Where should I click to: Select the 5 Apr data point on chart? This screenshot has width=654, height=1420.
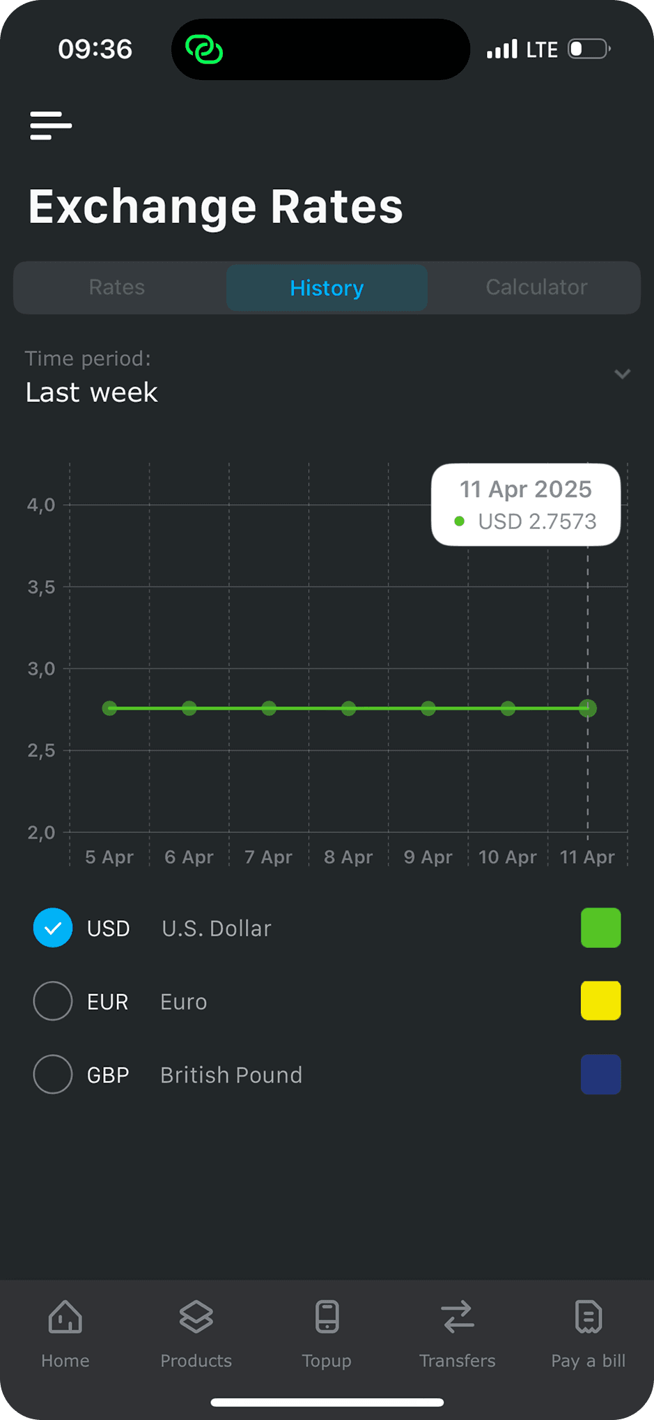pyautogui.click(x=109, y=708)
